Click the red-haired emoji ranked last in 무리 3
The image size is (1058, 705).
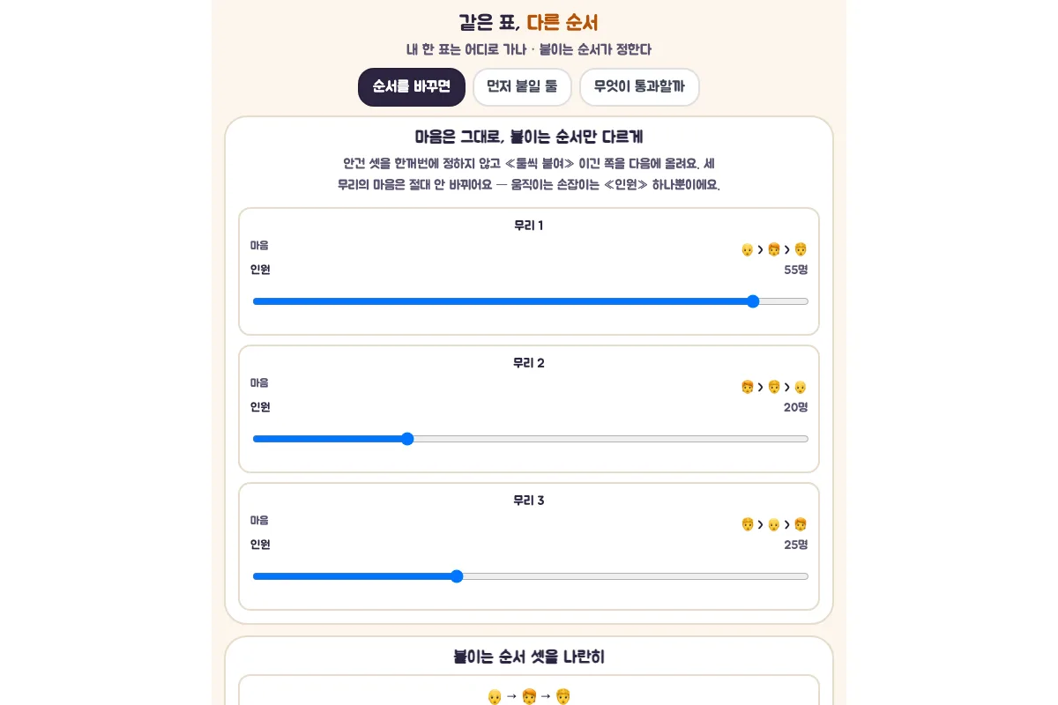801,524
